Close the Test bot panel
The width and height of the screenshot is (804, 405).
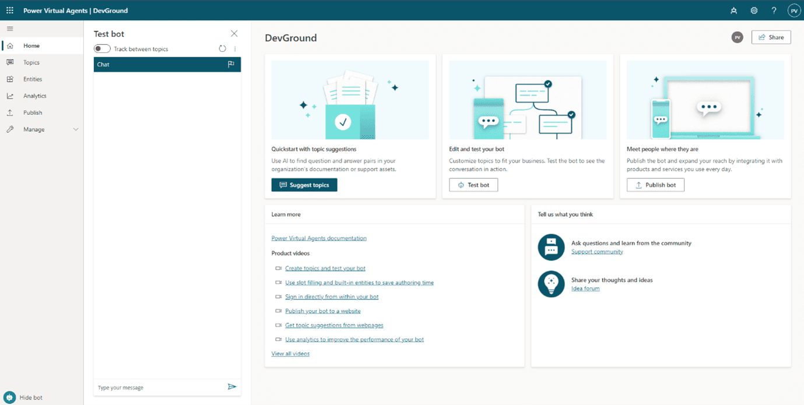tap(234, 34)
